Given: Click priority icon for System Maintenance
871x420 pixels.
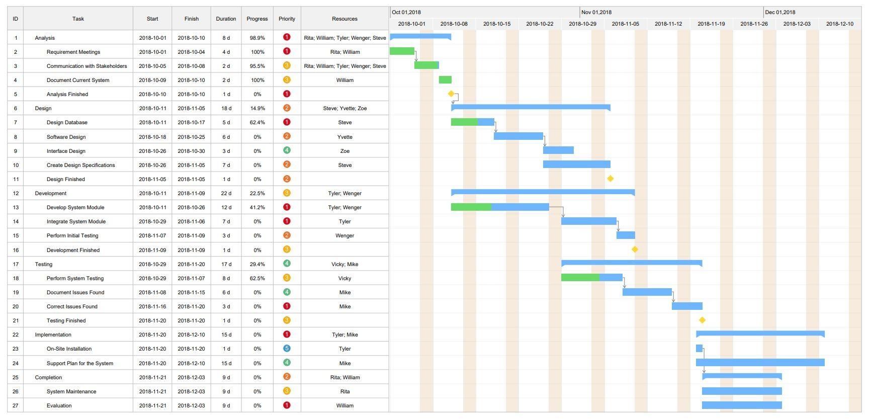Looking at the screenshot, I should (x=287, y=391).
